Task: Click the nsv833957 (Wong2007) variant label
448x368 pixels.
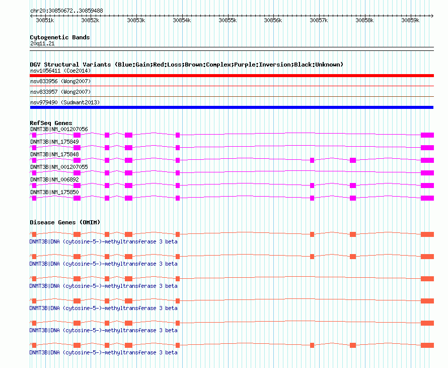Action: pos(60,92)
